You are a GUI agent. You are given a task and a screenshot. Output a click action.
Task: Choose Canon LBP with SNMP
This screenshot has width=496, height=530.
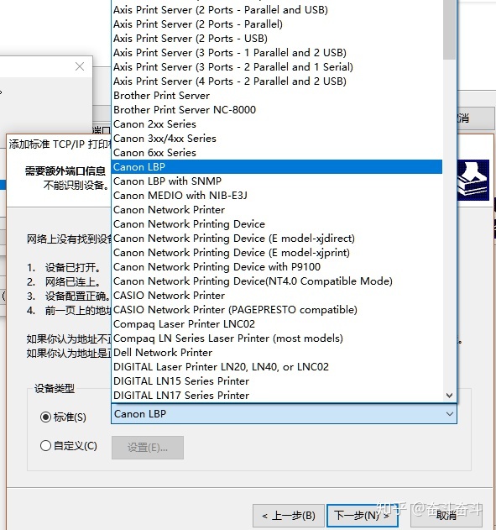(x=277, y=181)
